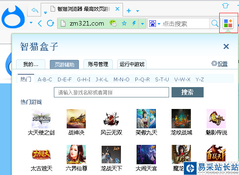Select the G-H-I letter filter
239x175 pixels.
[84, 80]
